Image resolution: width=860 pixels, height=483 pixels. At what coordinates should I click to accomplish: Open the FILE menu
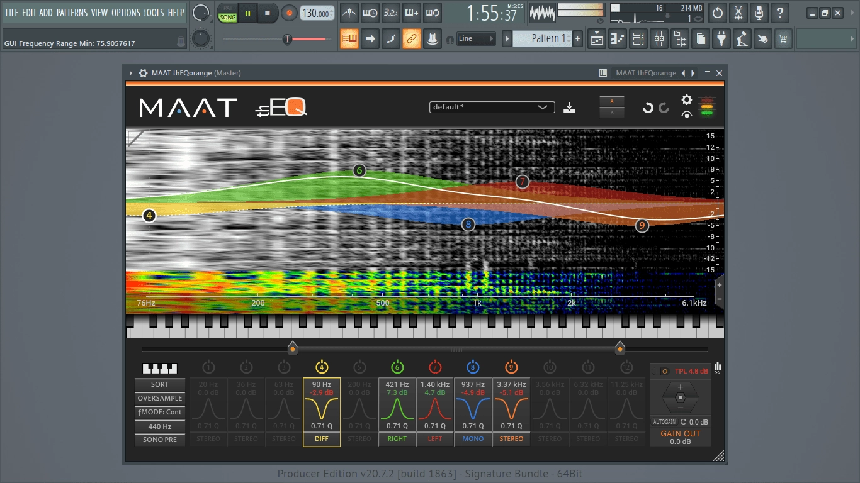12,13
